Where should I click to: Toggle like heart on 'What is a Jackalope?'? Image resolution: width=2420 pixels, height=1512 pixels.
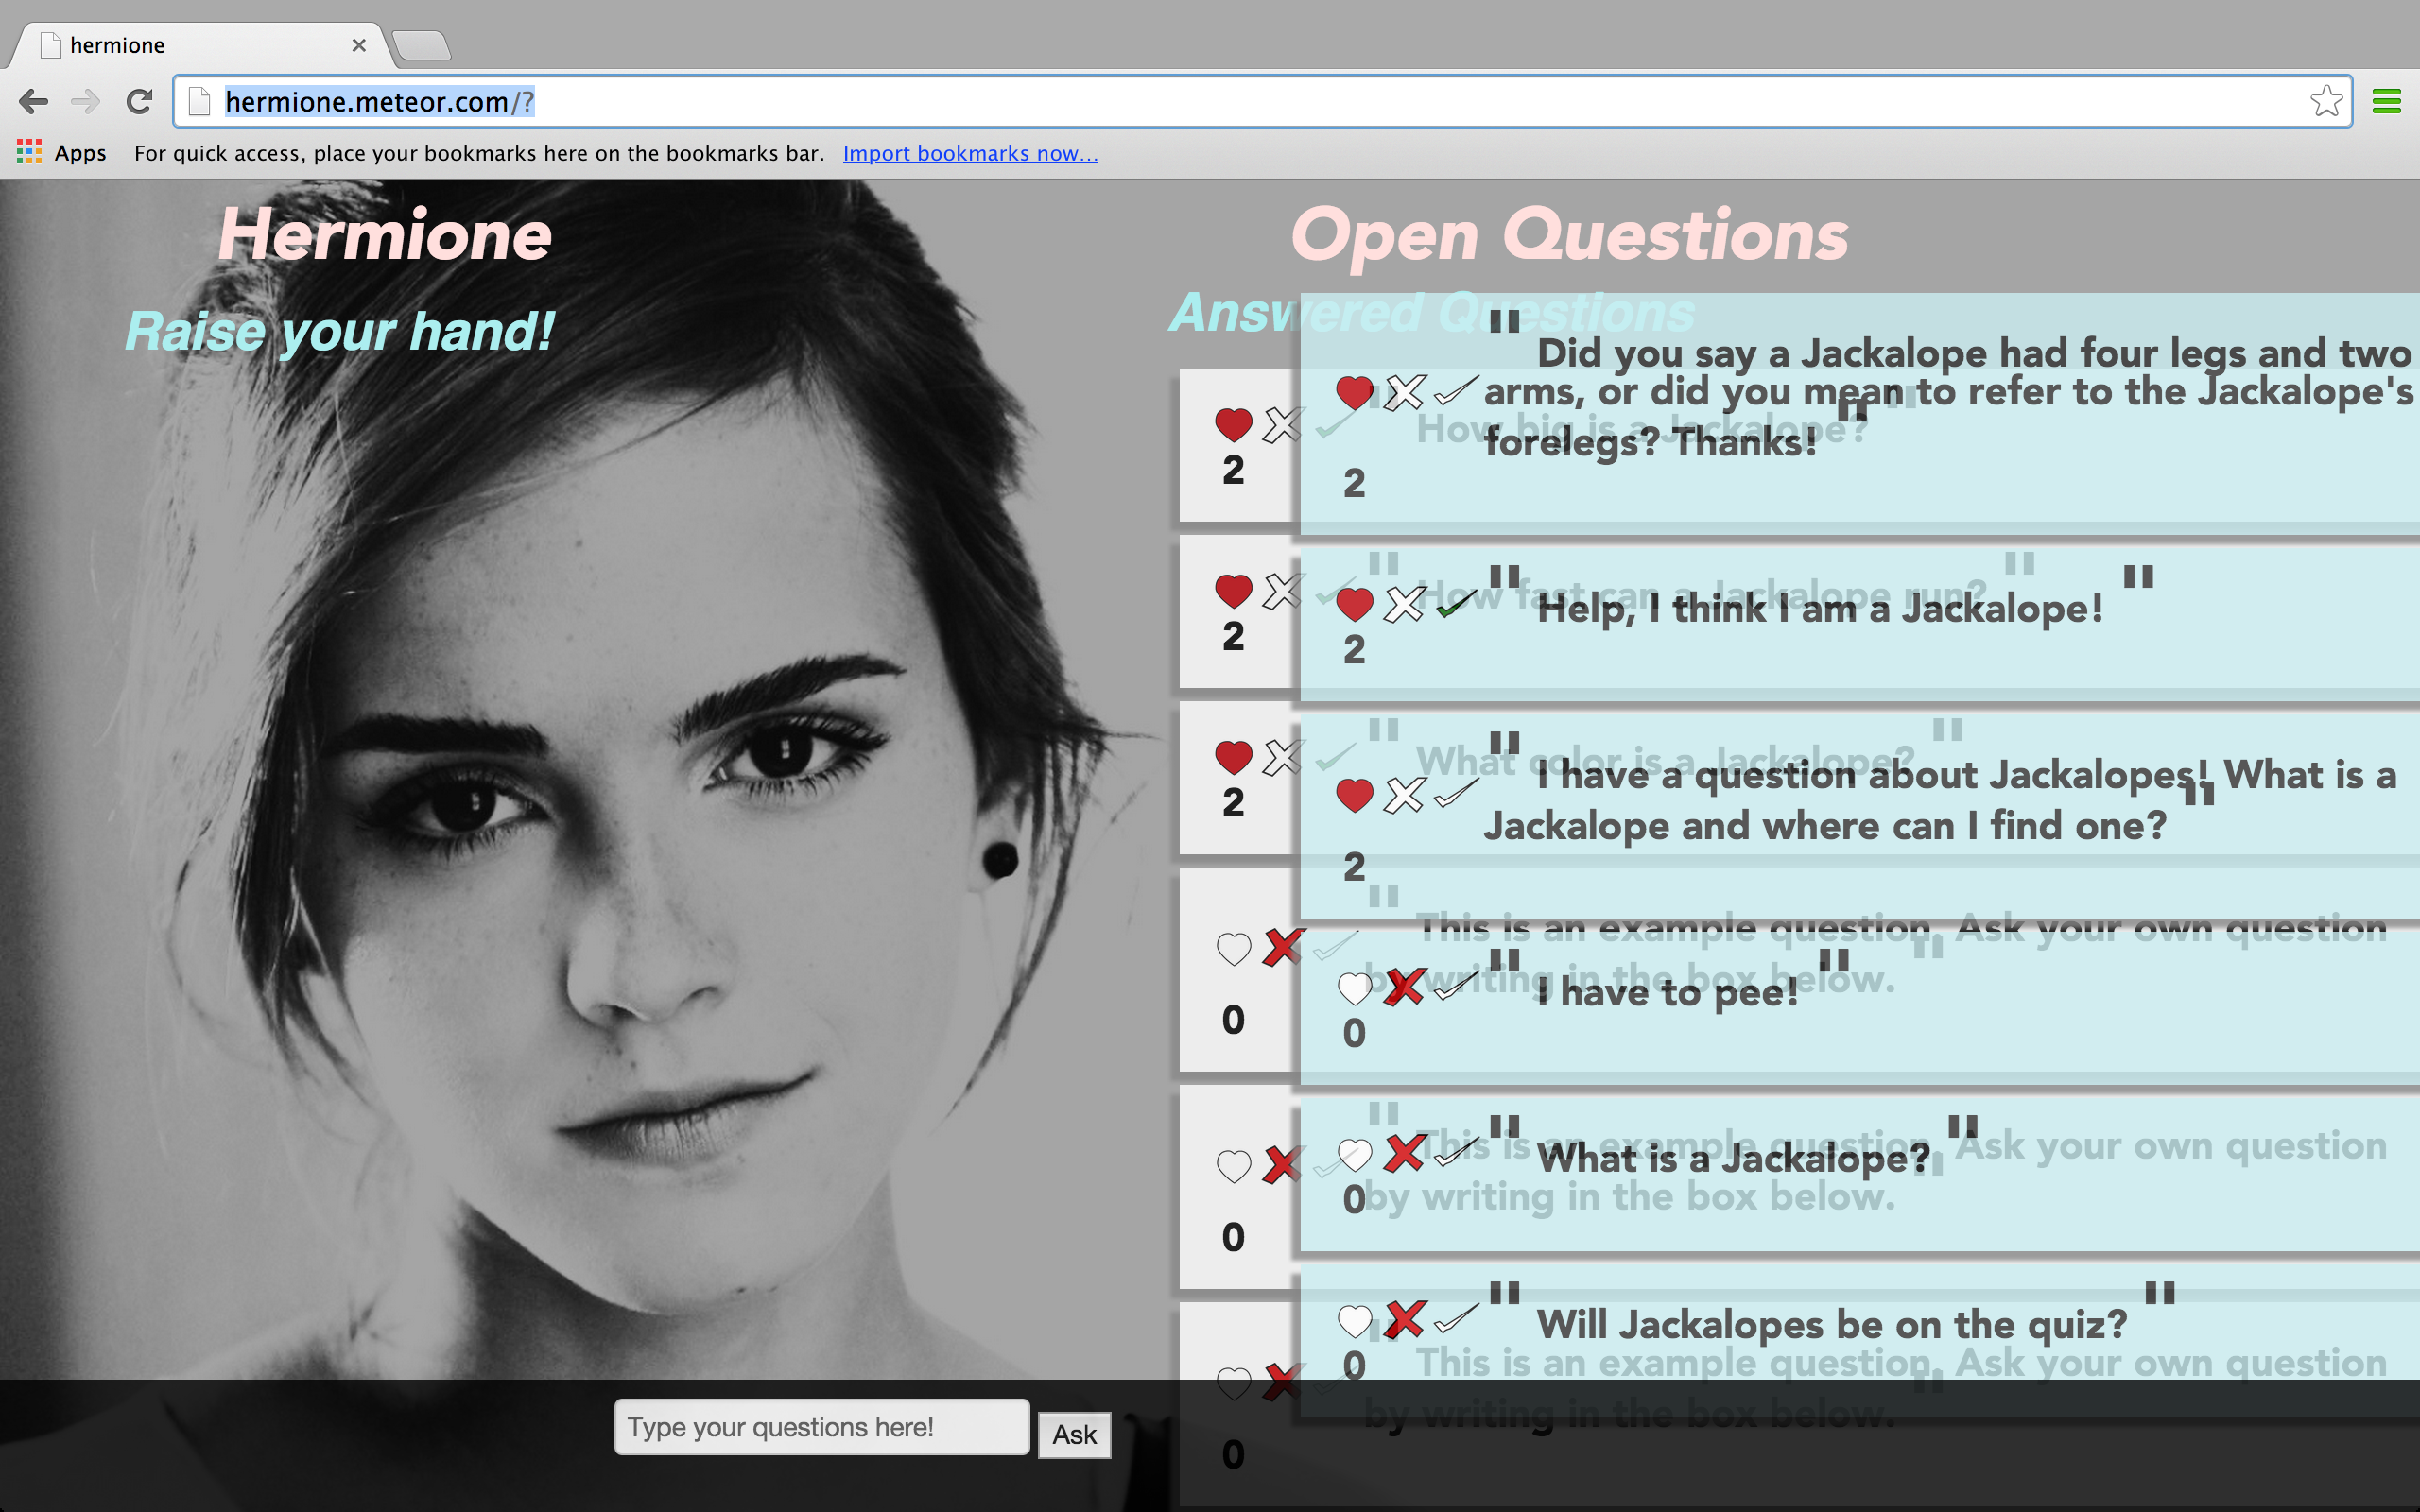click(x=1354, y=1156)
